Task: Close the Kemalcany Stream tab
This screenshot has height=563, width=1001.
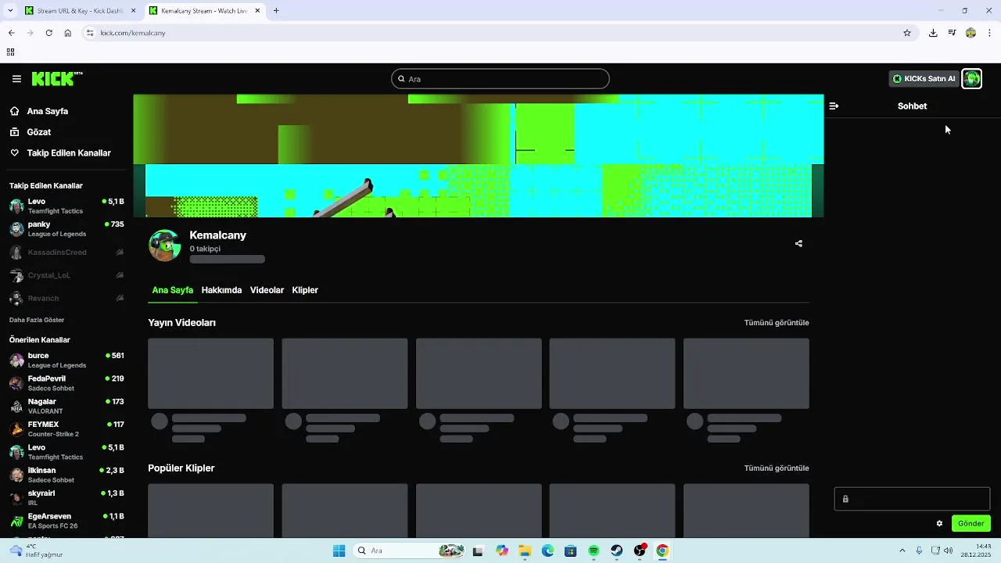Action: [257, 11]
